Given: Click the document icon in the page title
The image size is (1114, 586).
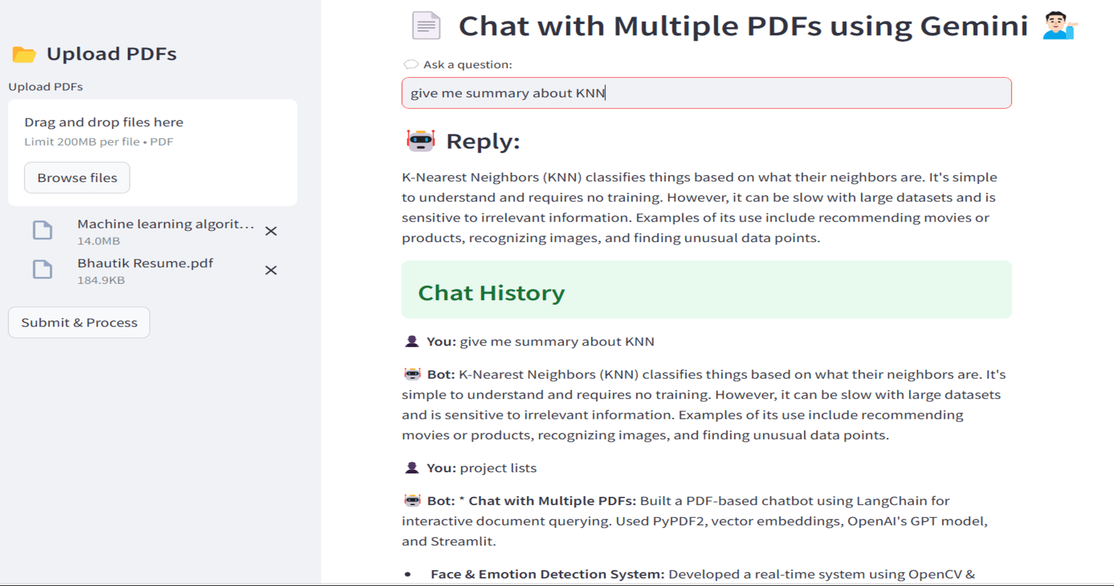Looking at the screenshot, I should pos(426,25).
